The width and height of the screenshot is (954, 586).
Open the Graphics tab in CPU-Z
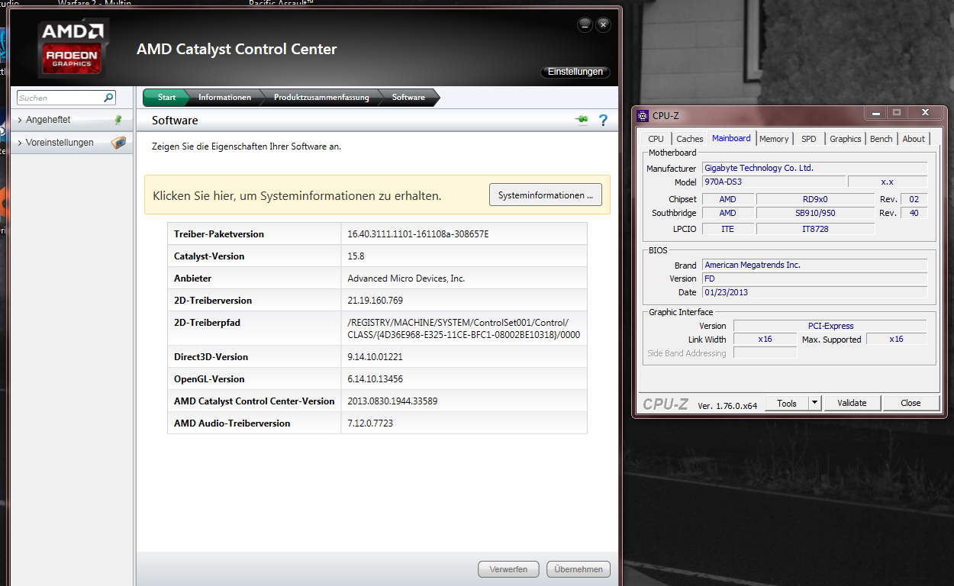click(846, 139)
